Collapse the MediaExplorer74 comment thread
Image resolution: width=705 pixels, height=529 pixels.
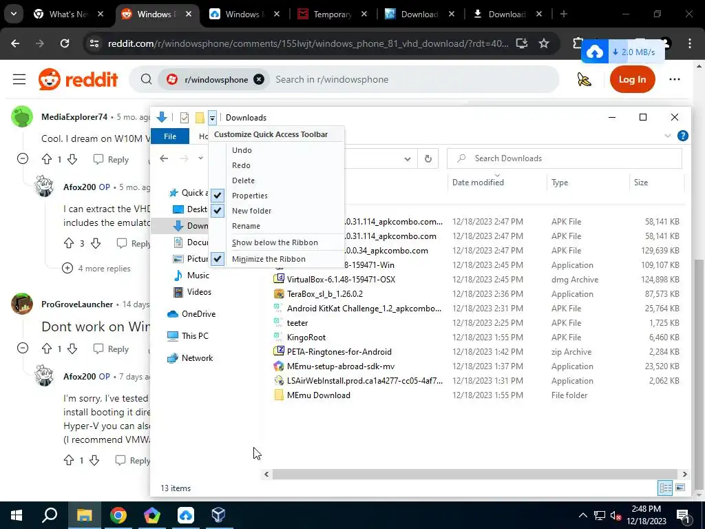click(x=23, y=158)
